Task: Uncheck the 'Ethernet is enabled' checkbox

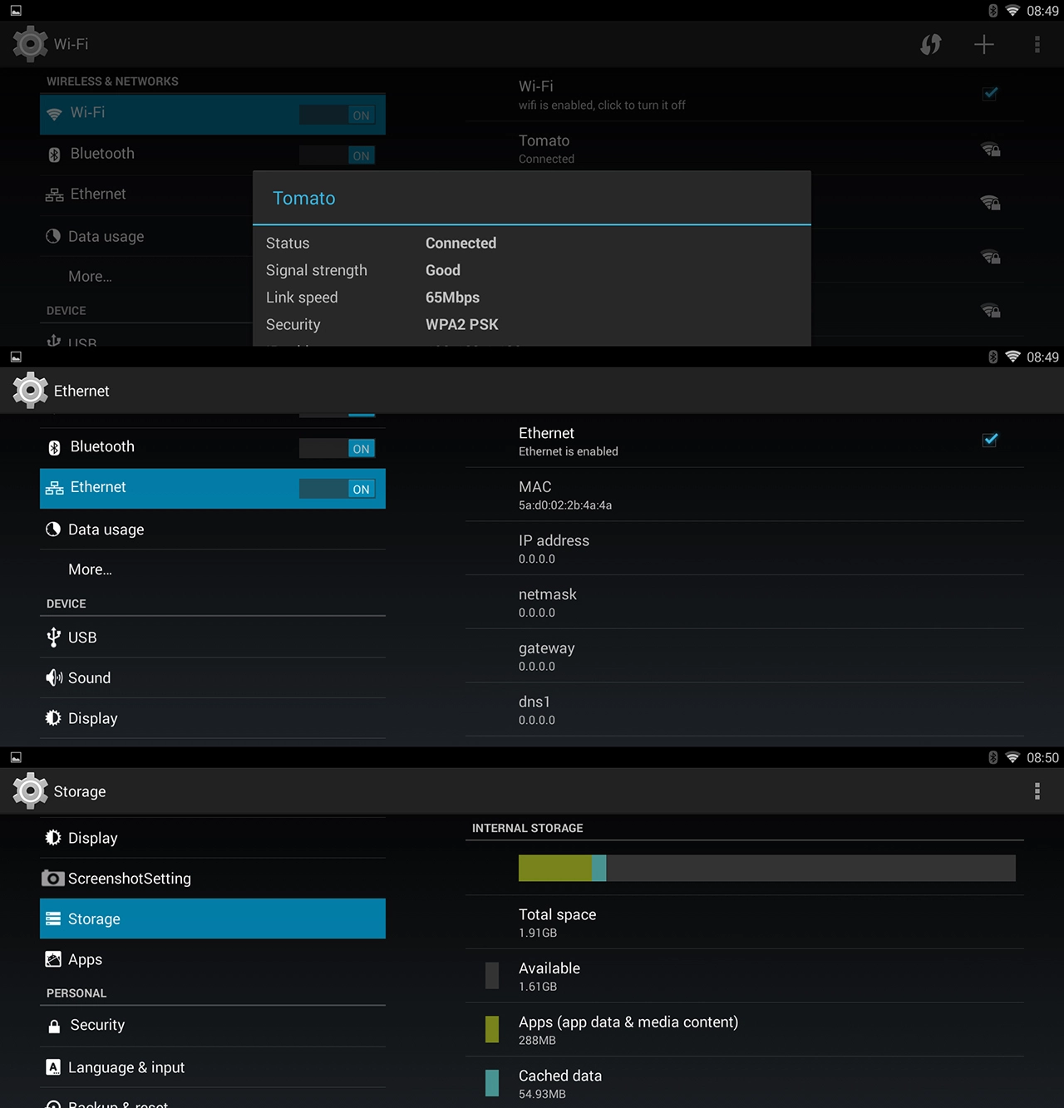Action: point(990,440)
